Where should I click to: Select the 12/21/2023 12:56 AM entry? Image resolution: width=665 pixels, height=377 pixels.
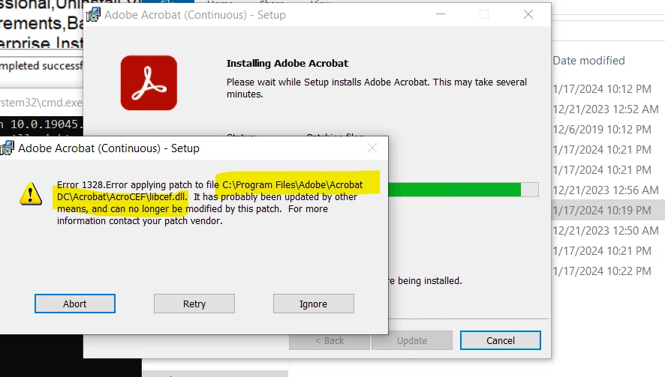606,190
